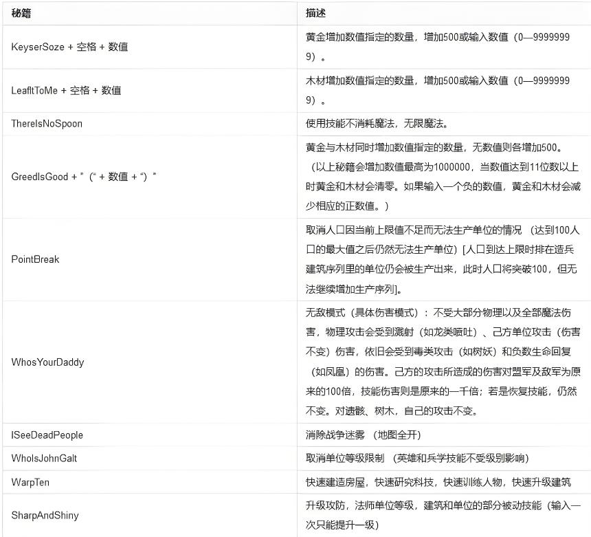Click the 描述 column header
591x537 pixels.
315,13
